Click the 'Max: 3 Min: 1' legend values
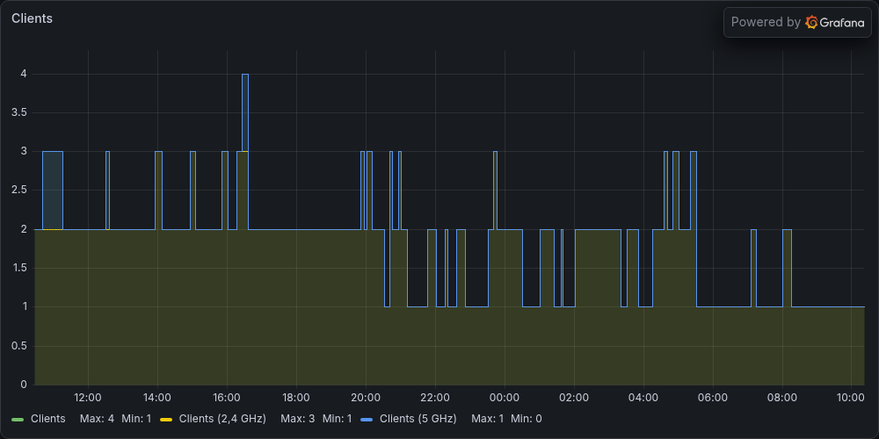Viewport: 879px width, 439px height. point(316,419)
